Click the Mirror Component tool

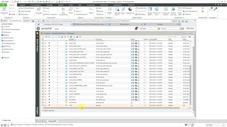point(50,14)
